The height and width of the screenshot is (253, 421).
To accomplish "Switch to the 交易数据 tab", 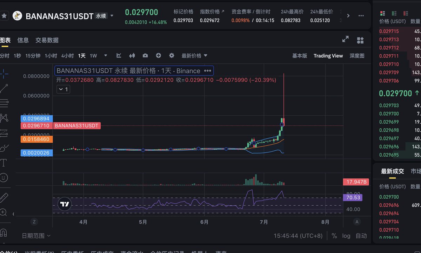I will point(47,40).
